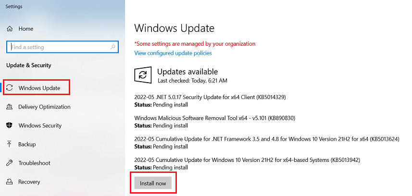Click the Backup upload arrow icon
Image resolution: width=412 pixels, height=196 pixels.
pyautogui.click(x=9, y=144)
